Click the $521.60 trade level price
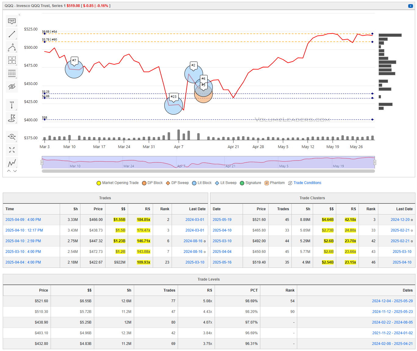417x351 pixels. pyautogui.click(x=41, y=301)
